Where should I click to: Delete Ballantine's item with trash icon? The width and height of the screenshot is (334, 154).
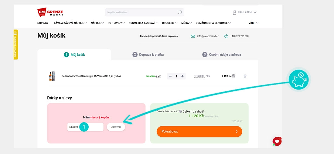pos(245,76)
